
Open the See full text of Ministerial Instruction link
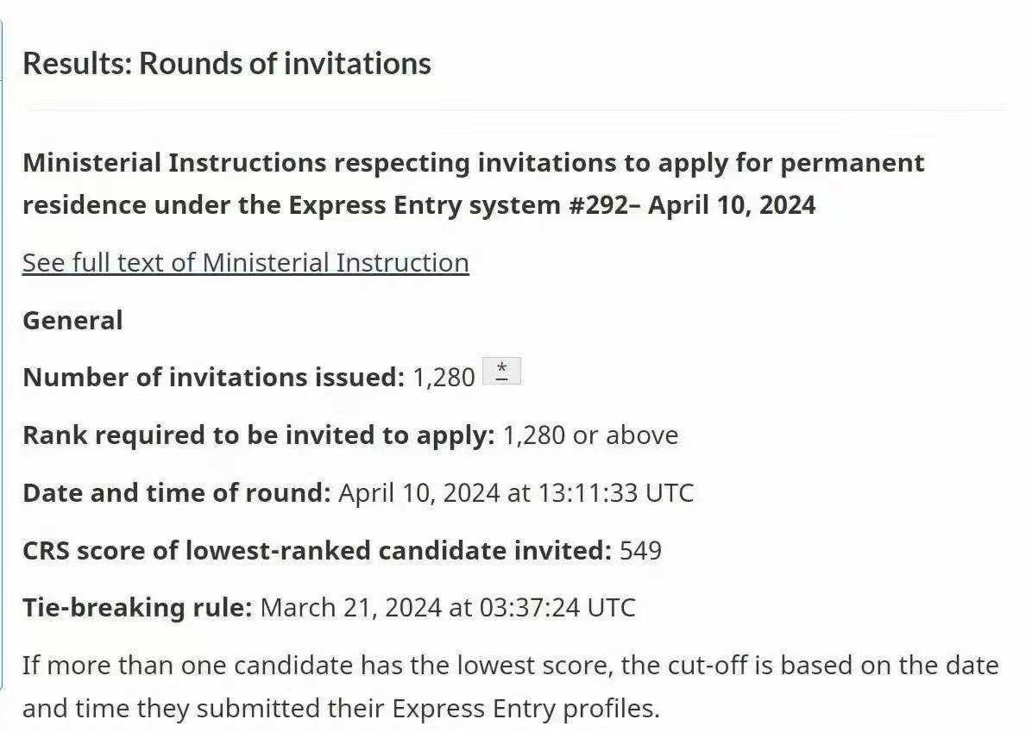pos(246,263)
